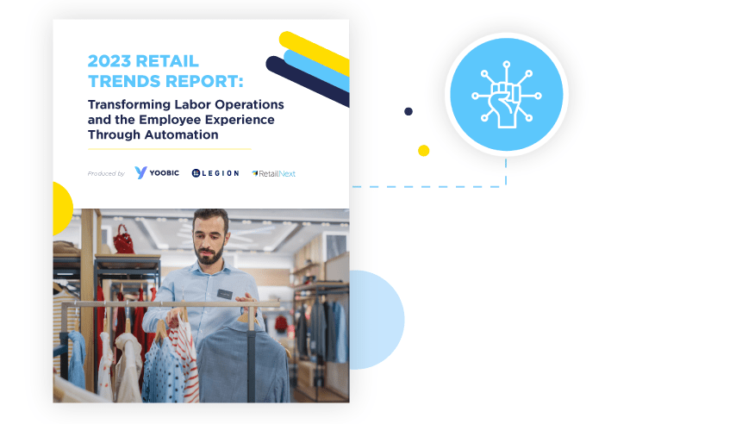Click the RetailNext logo
The image size is (736, 424).
(x=273, y=173)
